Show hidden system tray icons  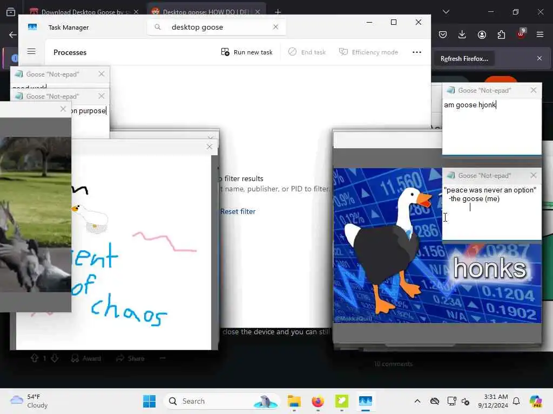tap(417, 401)
